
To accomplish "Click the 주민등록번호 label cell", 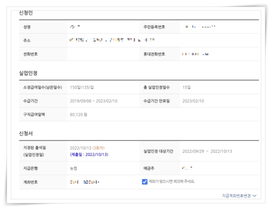I will coord(159,27).
